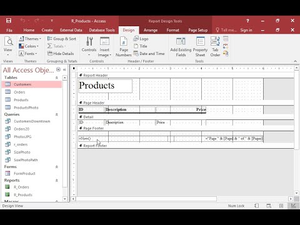Screen dimensions: 300x225
Task: Click the report selector box at ruler corner
Action: point(74,68)
